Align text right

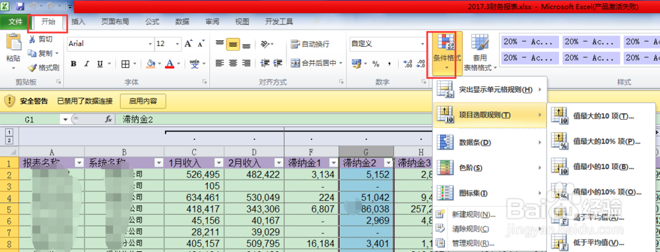[247, 63]
